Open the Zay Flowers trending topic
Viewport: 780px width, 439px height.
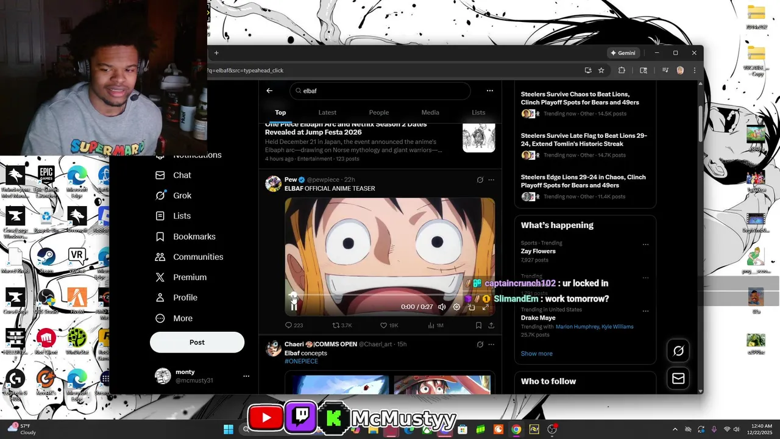click(x=538, y=251)
